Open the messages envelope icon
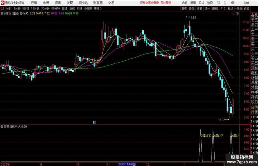The image size is (258, 166). coord(232,3)
